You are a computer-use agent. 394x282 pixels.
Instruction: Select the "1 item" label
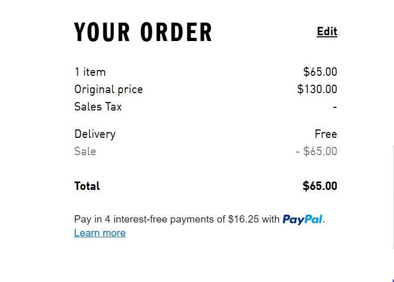click(x=90, y=72)
